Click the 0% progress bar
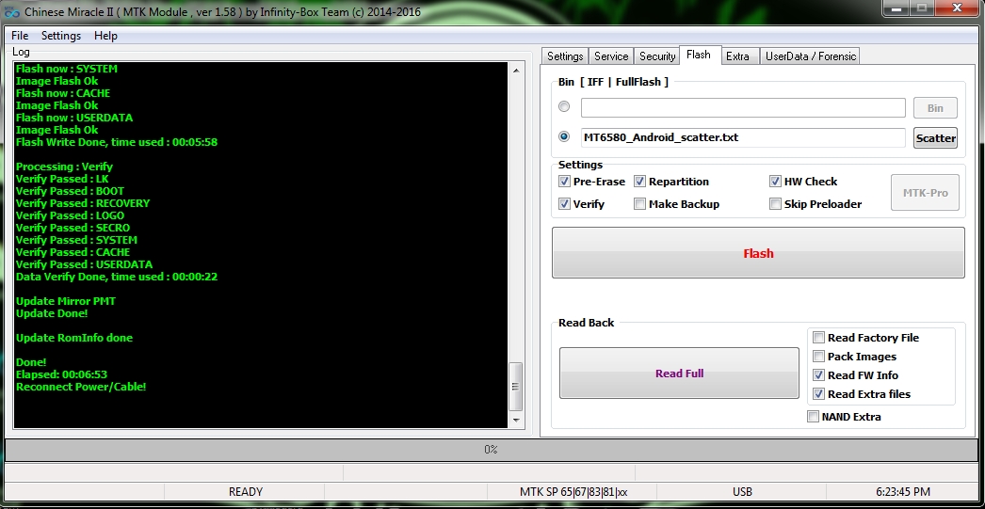985x509 pixels. (x=492, y=450)
